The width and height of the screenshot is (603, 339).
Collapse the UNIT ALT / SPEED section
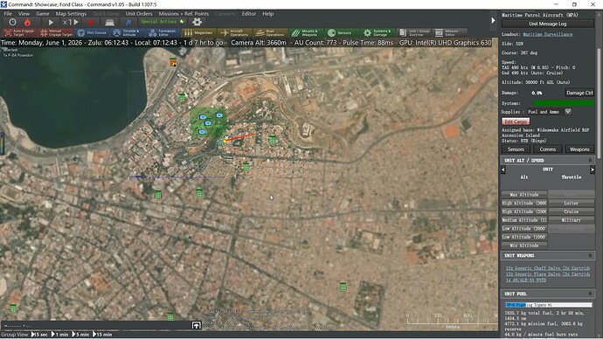coord(590,160)
